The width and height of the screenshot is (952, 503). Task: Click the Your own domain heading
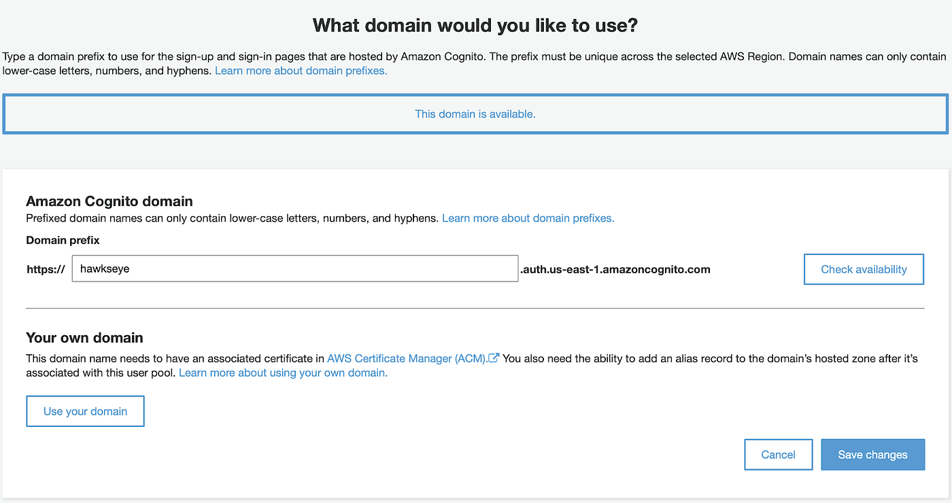click(x=84, y=337)
